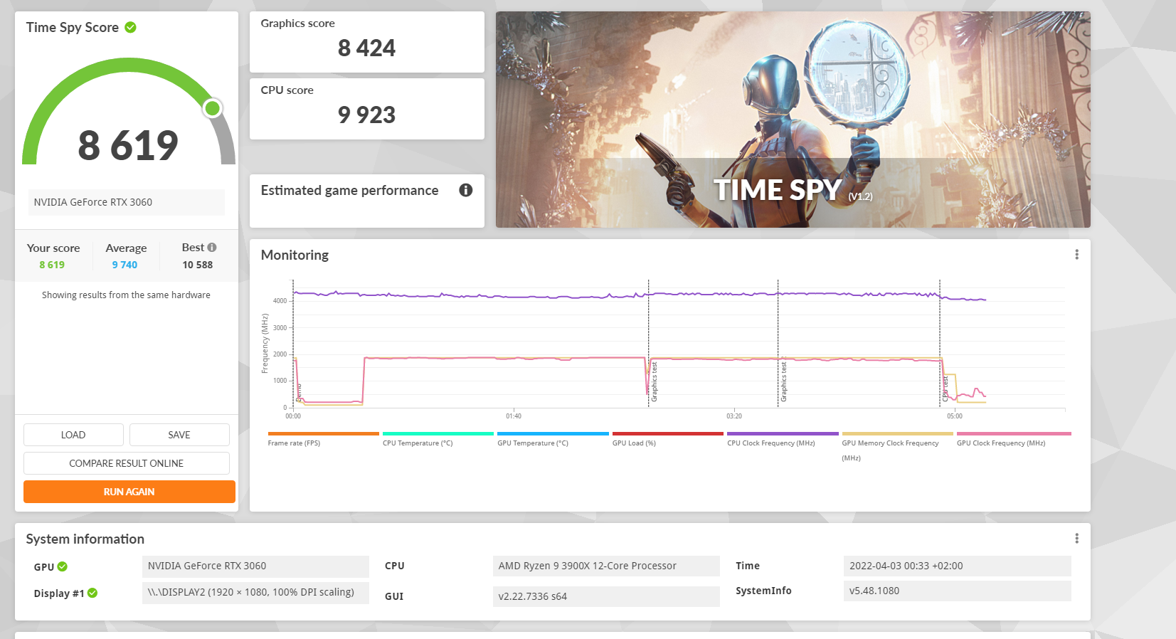Toggle GPU Load (%) legend item
This screenshot has width=1176, height=639.
tap(634, 443)
